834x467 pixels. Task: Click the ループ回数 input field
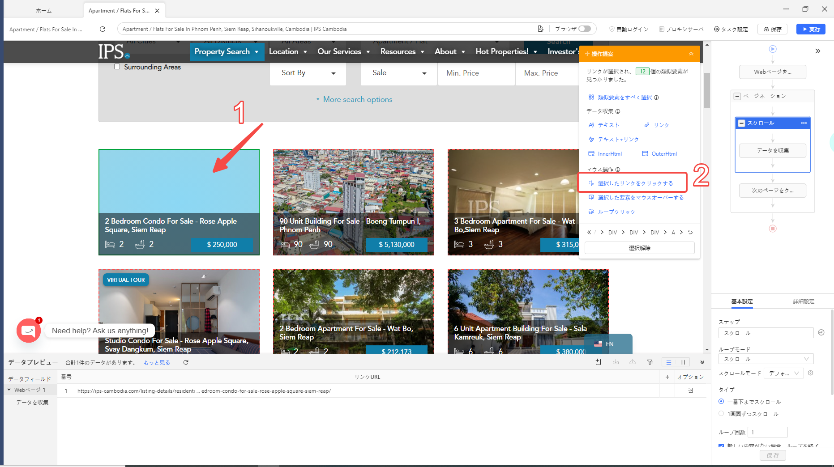point(767,432)
